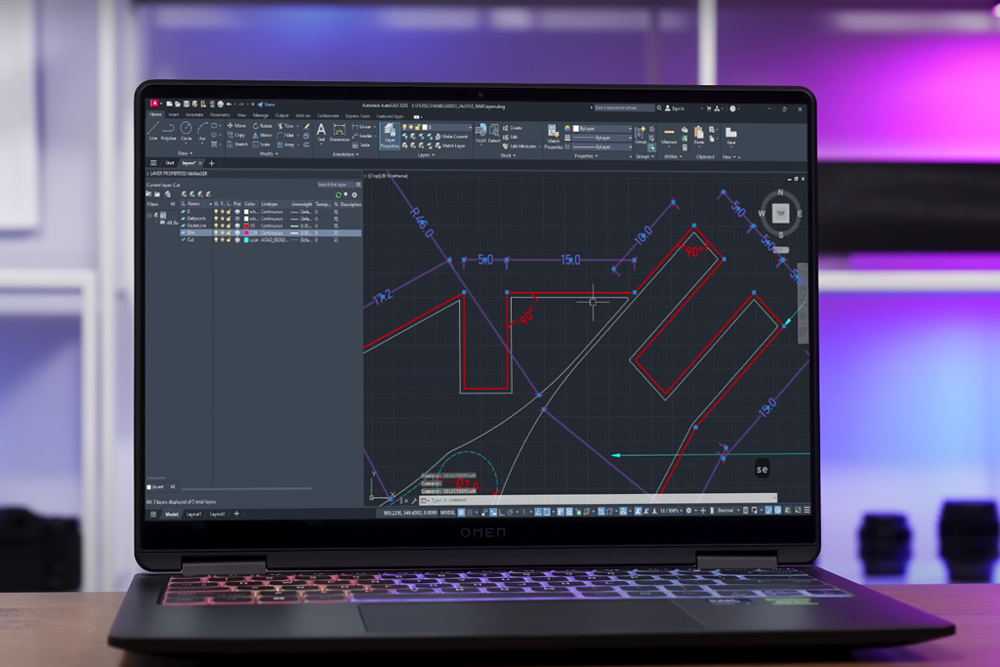Open the Manage ribbon tab
Screen dimensions: 1000x667
click(x=260, y=115)
